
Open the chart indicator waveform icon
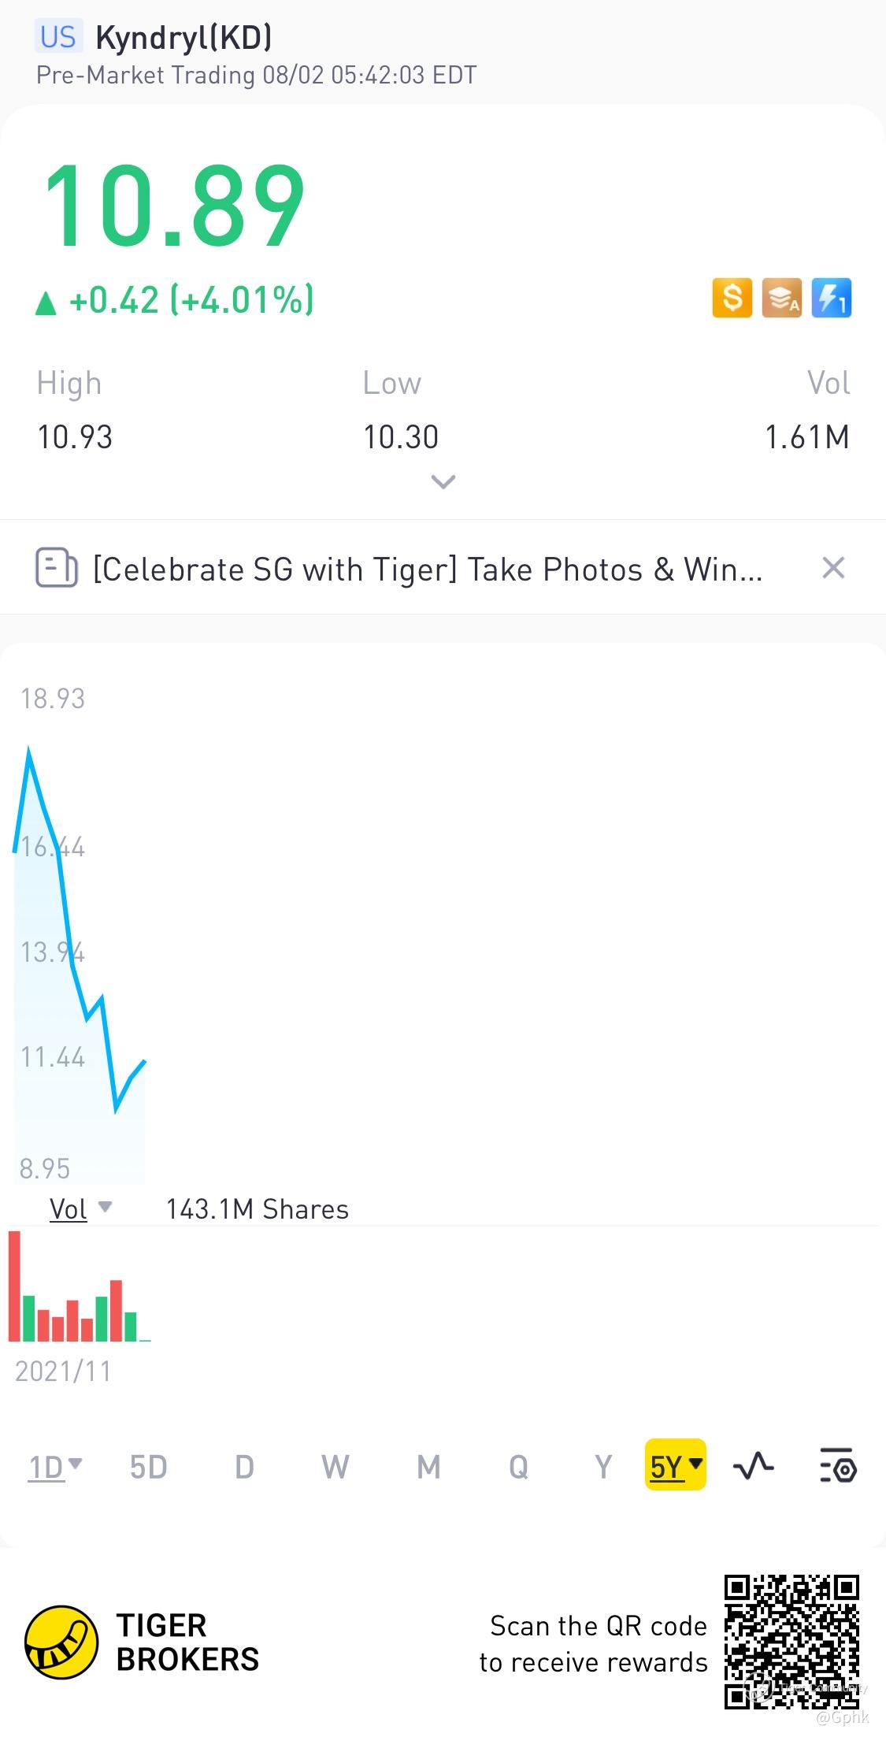[x=753, y=1466]
